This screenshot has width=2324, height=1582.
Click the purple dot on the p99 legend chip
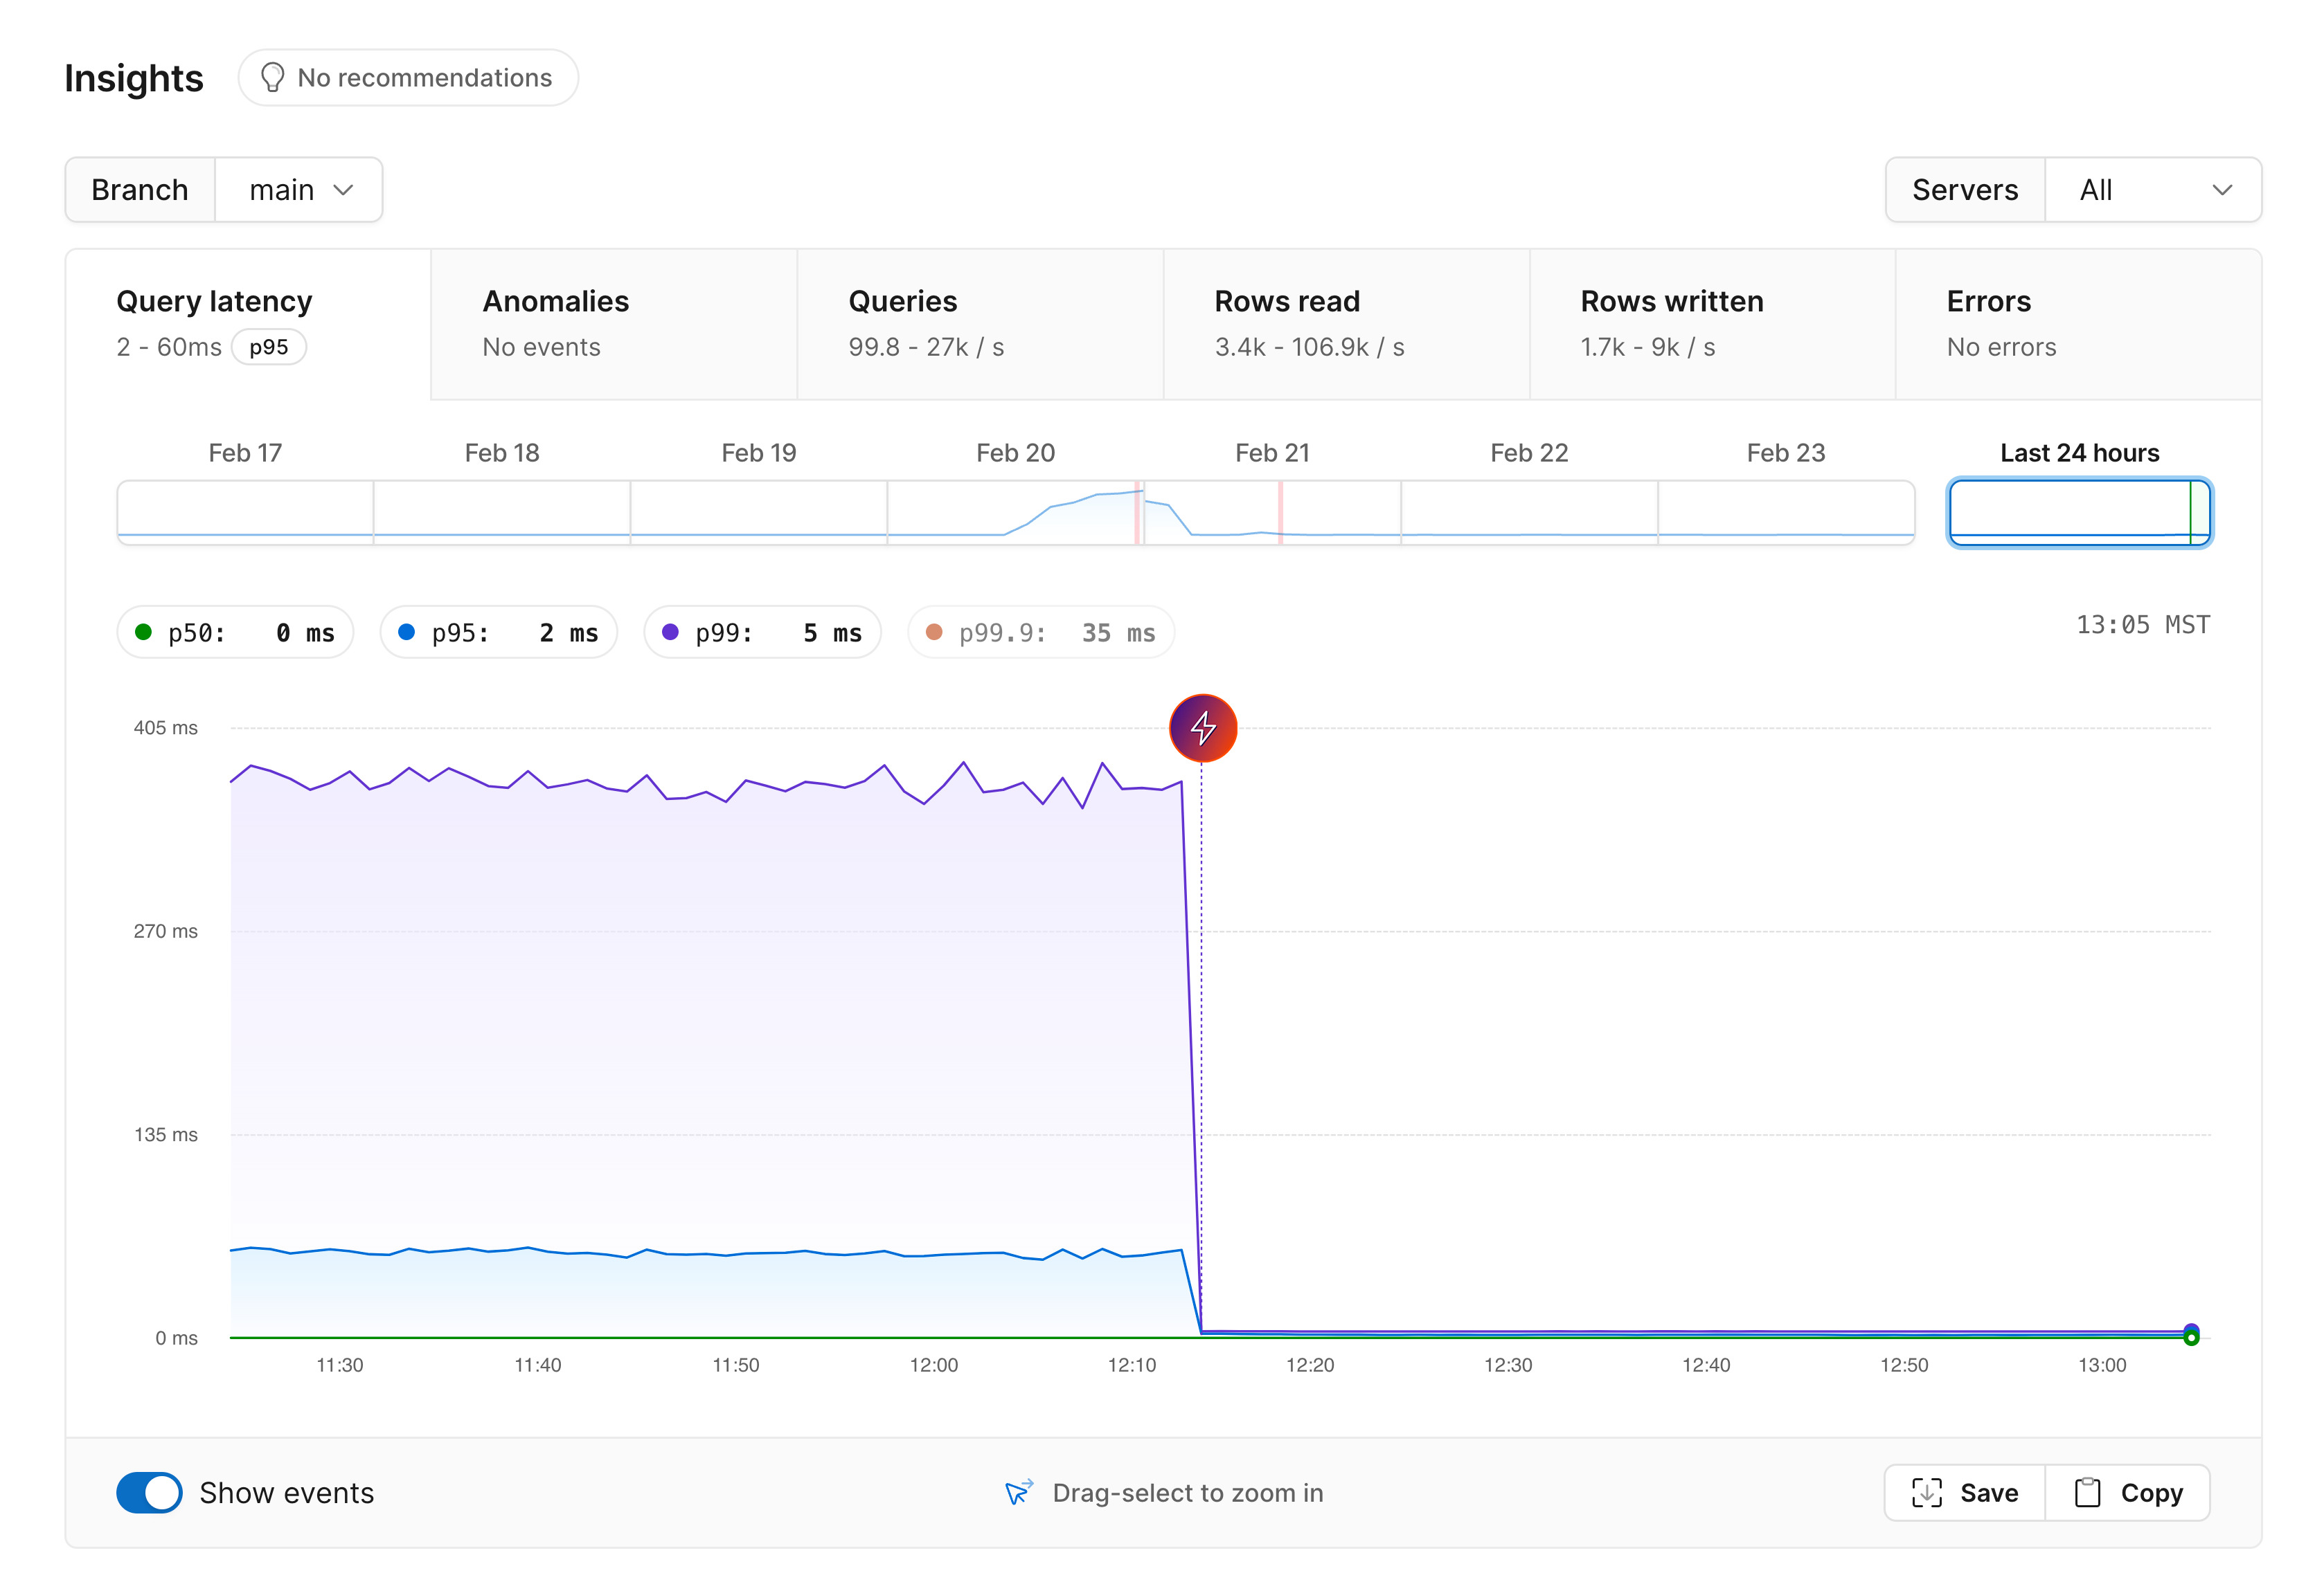pos(670,632)
